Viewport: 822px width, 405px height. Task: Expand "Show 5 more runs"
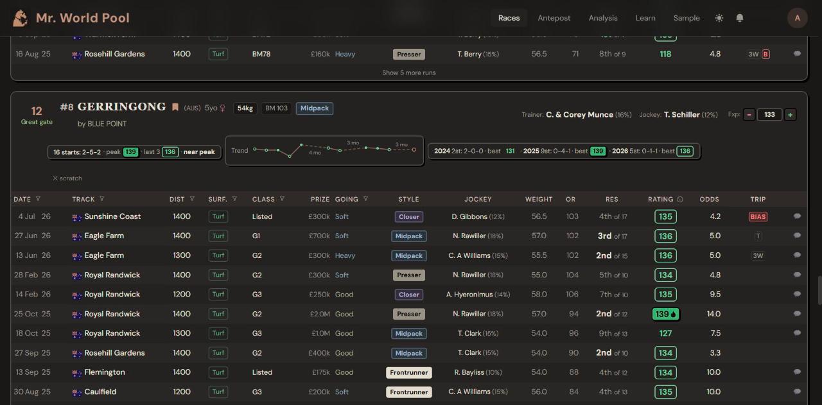[409, 73]
